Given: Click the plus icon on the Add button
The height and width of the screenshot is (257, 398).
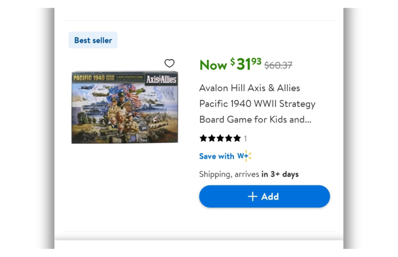Looking at the screenshot, I should pyautogui.click(x=253, y=196).
